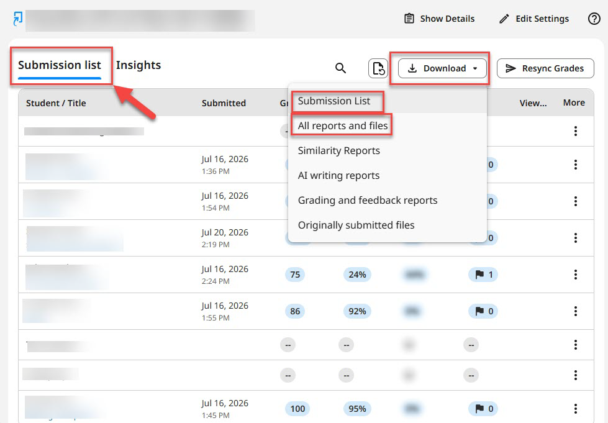Switch to the Insights tab
The image size is (608, 423).
(x=138, y=65)
